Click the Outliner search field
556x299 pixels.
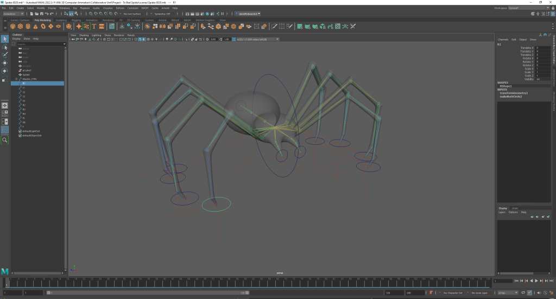coord(39,44)
